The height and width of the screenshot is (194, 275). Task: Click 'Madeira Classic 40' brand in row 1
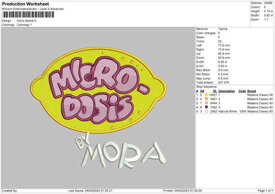[260, 95]
